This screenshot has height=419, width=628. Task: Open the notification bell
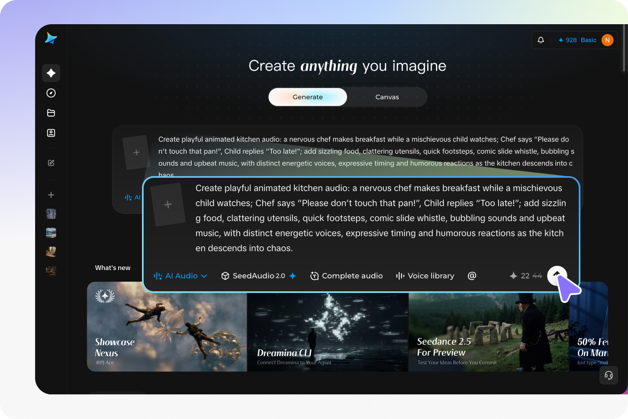[x=541, y=40]
